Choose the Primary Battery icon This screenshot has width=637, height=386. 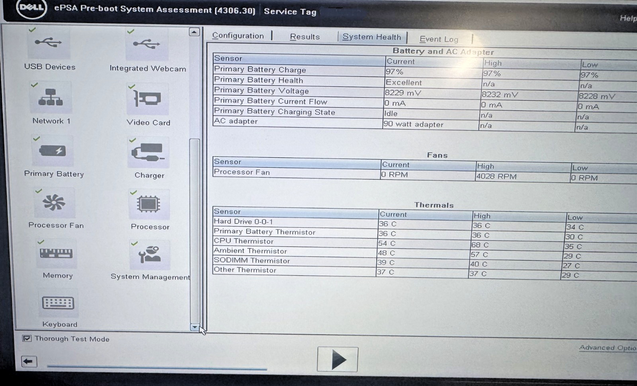pyautogui.click(x=53, y=151)
